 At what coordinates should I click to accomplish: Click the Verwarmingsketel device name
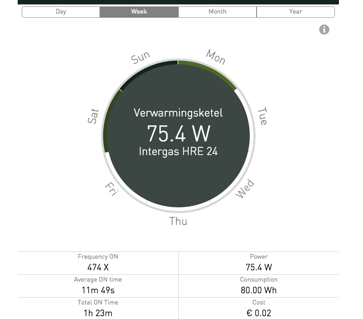(178, 113)
